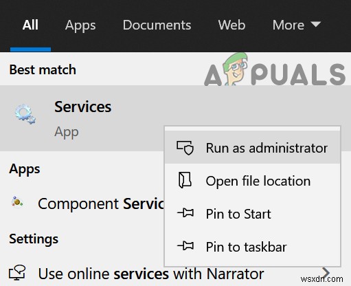Open the Component Services result
Viewport: 351px width, 286px height.
(82, 203)
